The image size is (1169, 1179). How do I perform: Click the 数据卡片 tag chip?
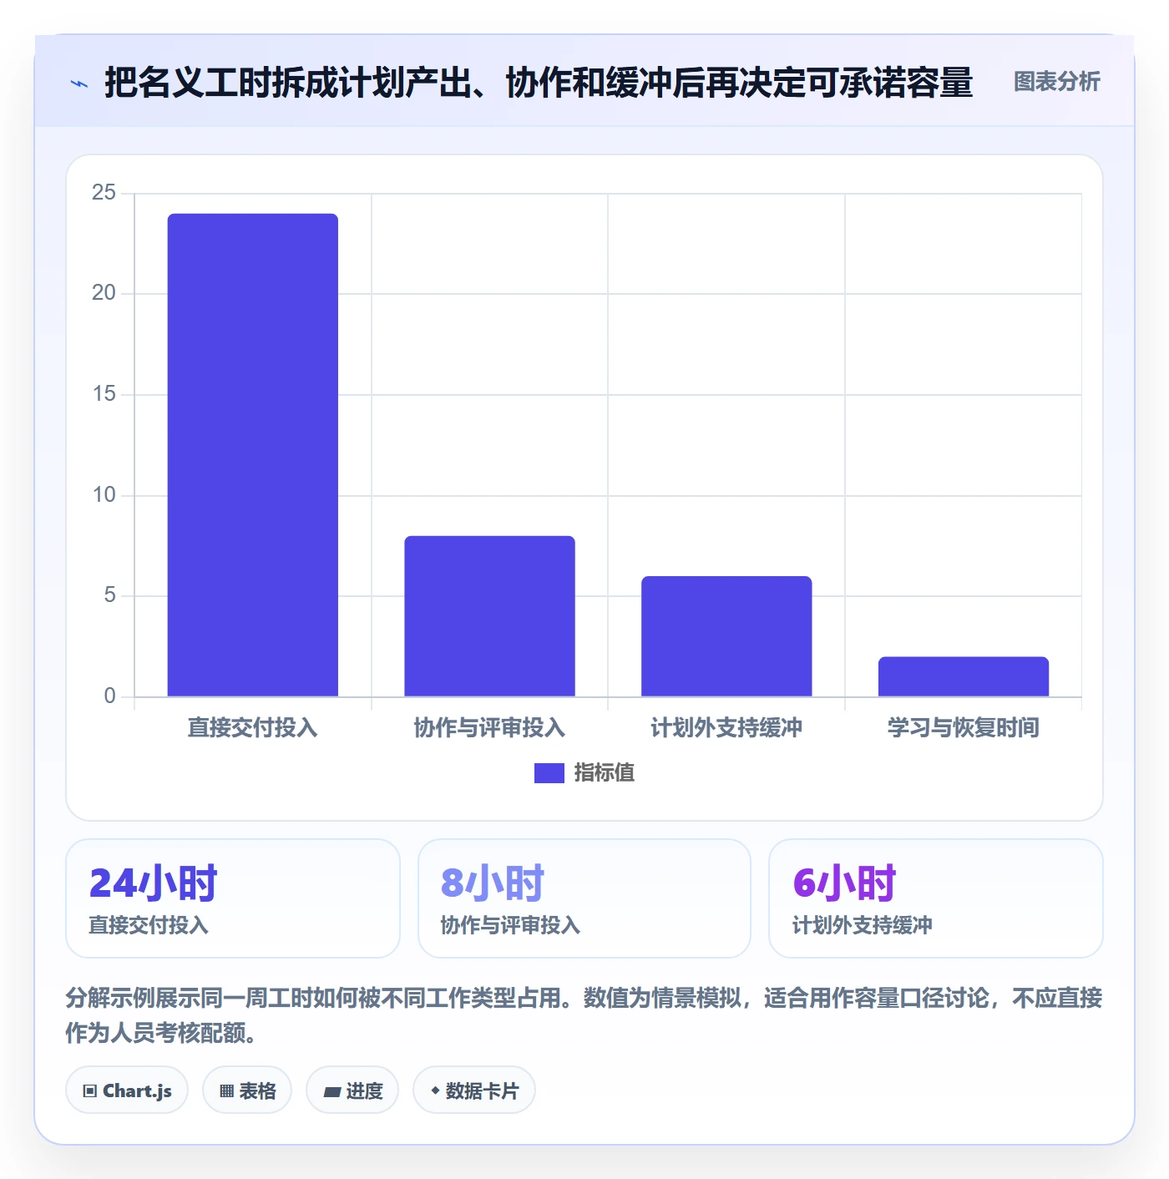click(474, 1090)
